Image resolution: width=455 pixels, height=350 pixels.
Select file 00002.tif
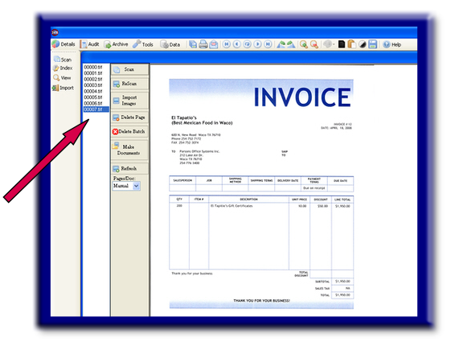click(x=93, y=80)
